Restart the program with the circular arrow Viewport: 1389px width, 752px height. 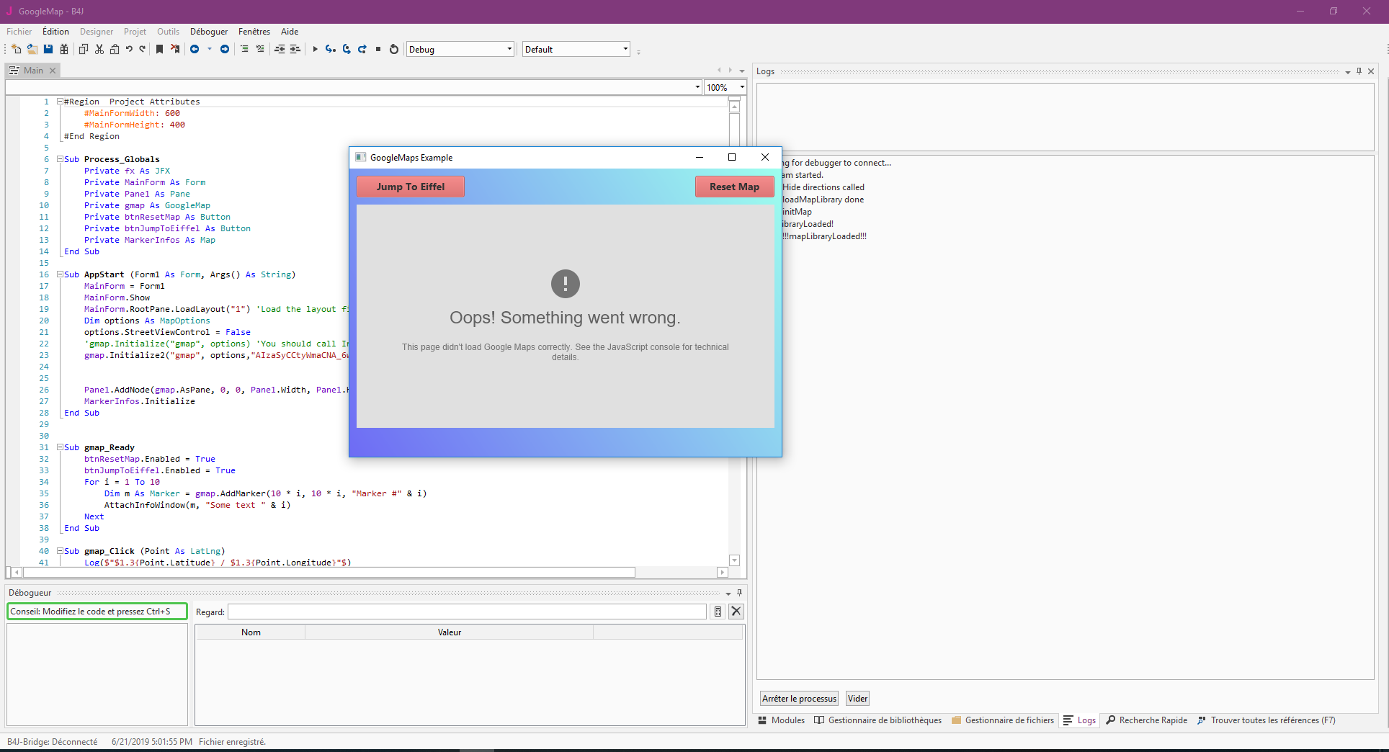[x=394, y=49]
